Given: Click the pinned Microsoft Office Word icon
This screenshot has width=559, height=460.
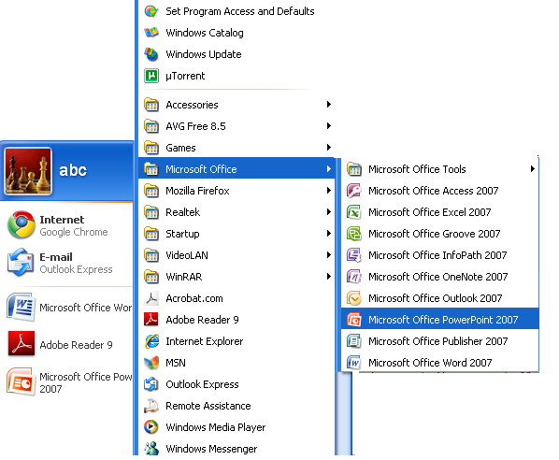Looking at the screenshot, I should (x=21, y=308).
